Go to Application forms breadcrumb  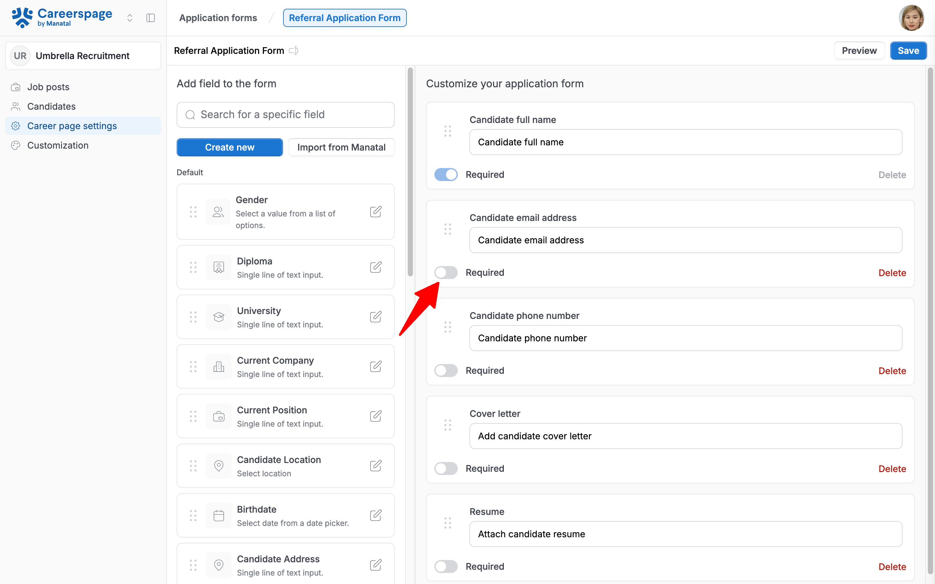click(x=218, y=18)
